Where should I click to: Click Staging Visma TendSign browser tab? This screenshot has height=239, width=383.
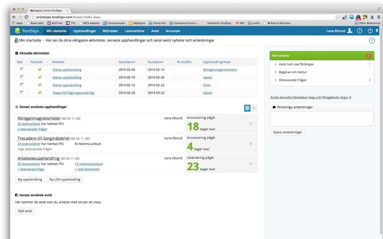pyautogui.click(x=48, y=10)
